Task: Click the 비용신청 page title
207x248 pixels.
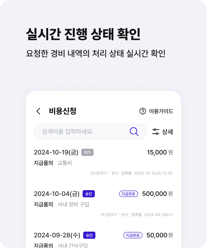Action: [63, 111]
